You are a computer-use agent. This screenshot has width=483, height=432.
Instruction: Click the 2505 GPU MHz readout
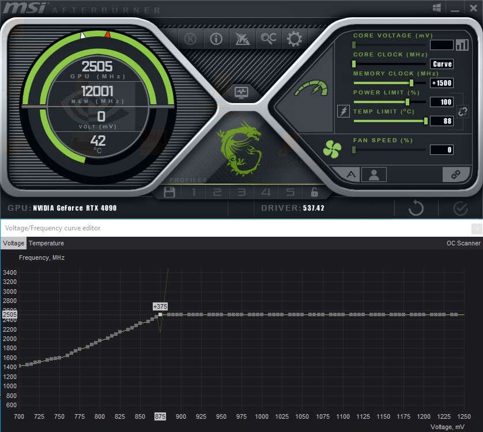(x=97, y=66)
